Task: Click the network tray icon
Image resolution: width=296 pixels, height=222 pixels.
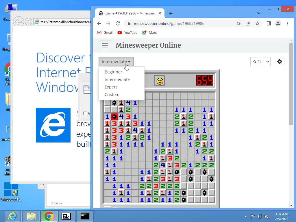Action: point(260,216)
